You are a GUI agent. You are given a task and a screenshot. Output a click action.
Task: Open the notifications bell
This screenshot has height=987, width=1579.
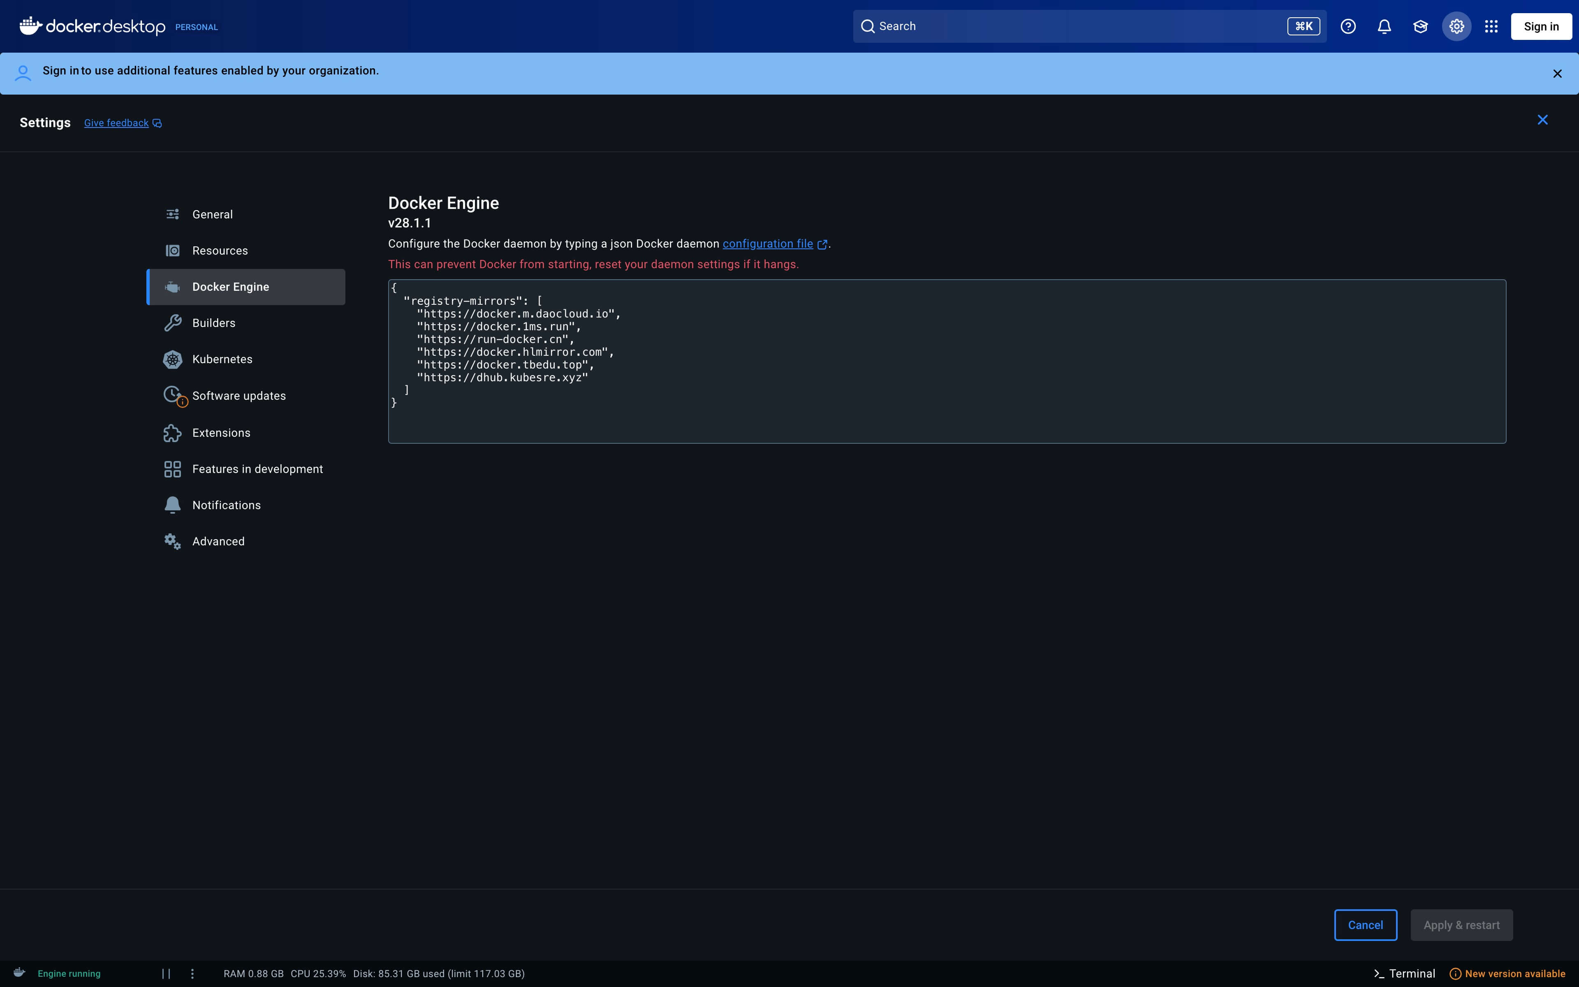(x=1384, y=26)
